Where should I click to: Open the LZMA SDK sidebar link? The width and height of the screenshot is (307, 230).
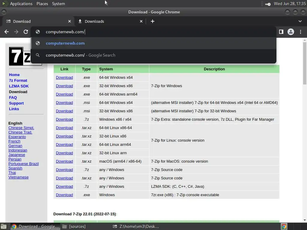(x=19, y=86)
